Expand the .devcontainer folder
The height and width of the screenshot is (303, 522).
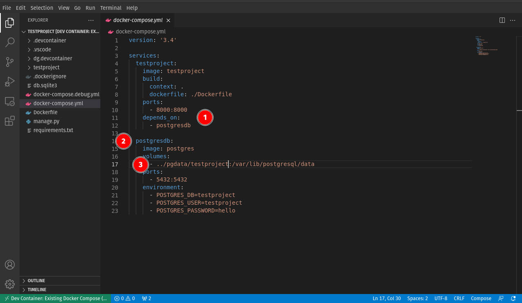pos(60,40)
